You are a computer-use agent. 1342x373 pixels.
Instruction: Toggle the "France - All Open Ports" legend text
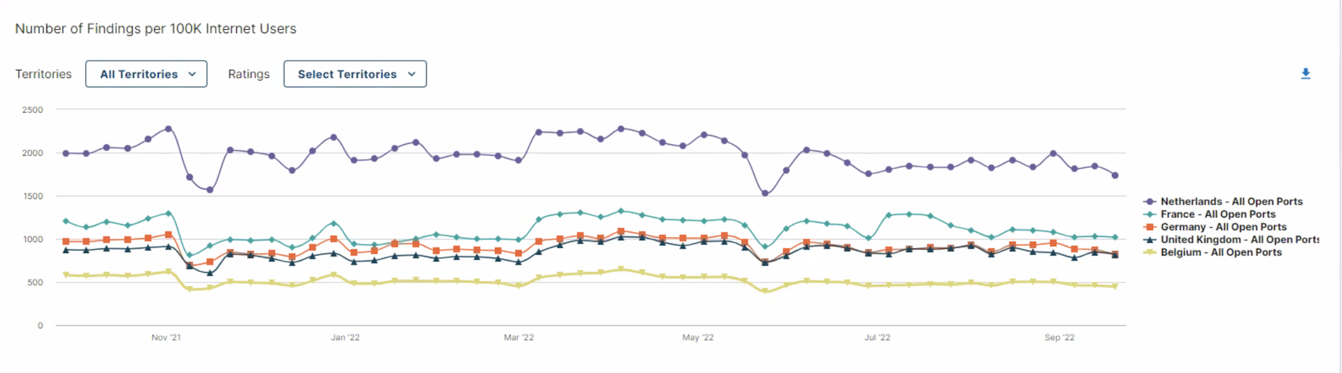[x=1218, y=214]
